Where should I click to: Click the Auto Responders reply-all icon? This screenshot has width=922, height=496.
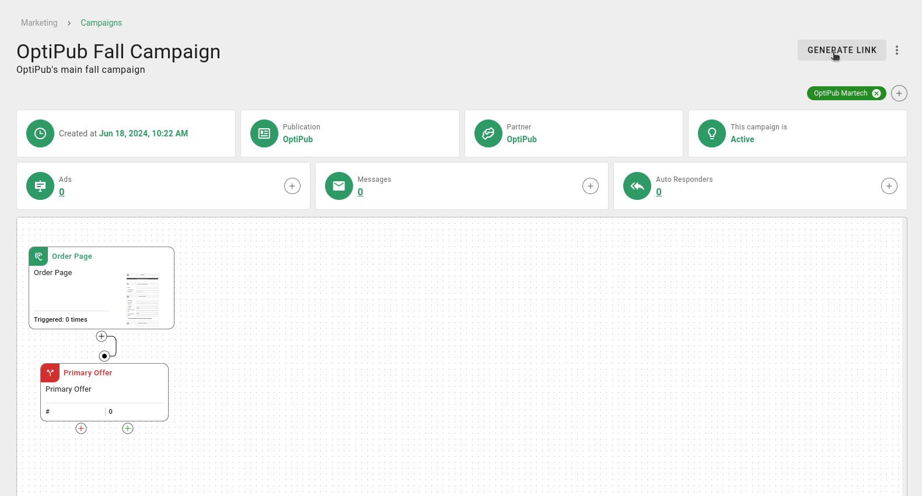click(x=637, y=186)
